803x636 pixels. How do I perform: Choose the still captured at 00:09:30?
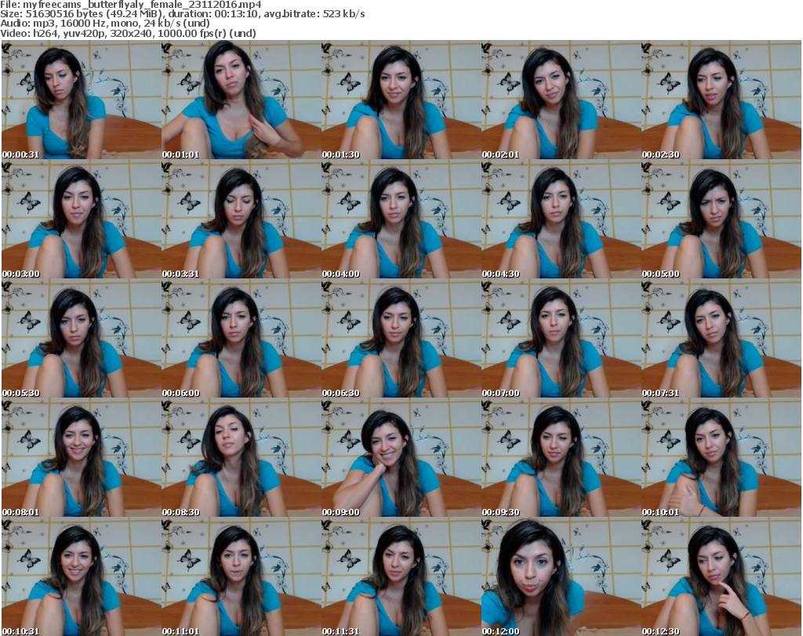point(561,458)
